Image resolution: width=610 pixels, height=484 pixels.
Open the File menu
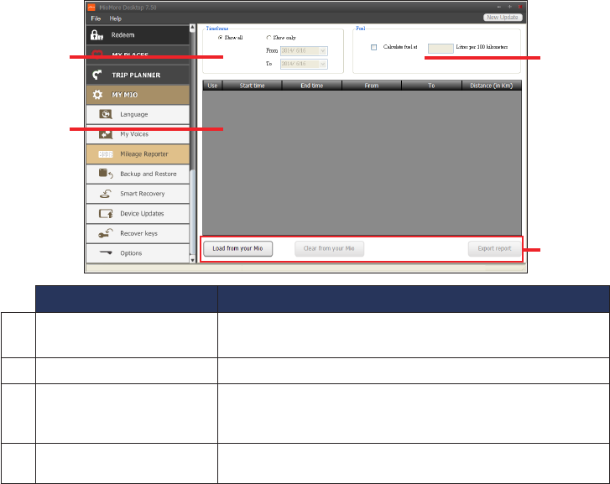(x=96, y=18)
